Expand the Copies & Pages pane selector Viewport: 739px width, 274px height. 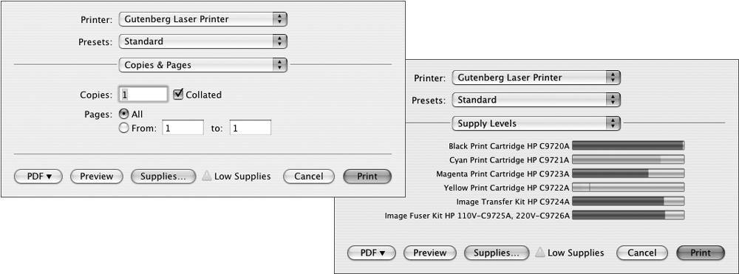pos(203,65)
